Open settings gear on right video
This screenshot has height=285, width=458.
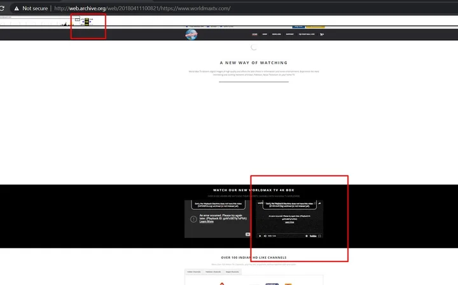tap(307, 235)
